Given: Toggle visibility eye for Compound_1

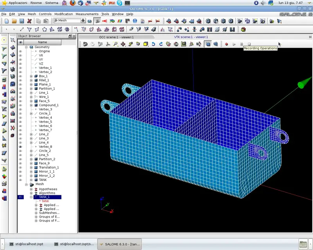Looking at the screenshot, I should (x=20, y=105).
